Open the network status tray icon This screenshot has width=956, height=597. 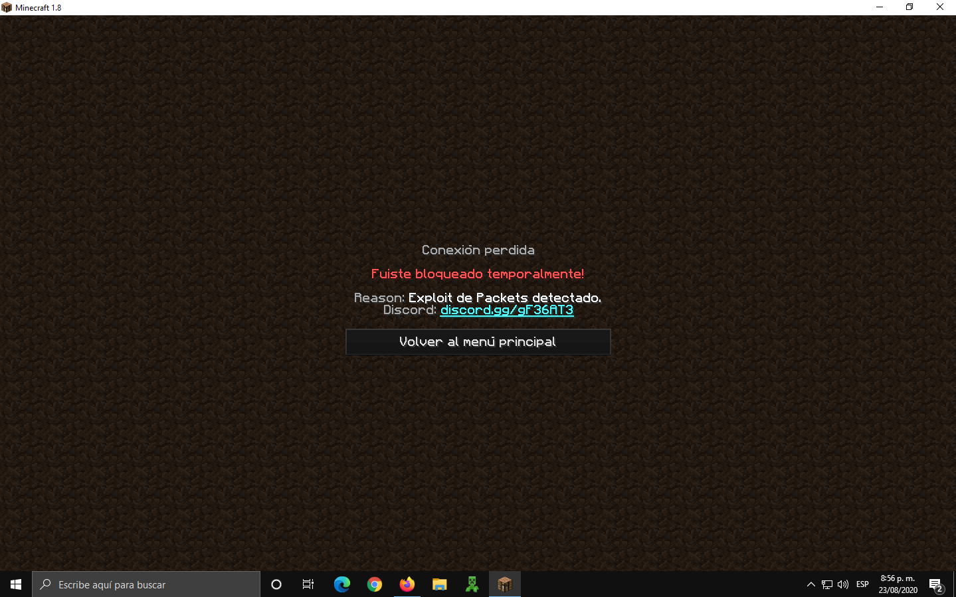click(827, 584)
